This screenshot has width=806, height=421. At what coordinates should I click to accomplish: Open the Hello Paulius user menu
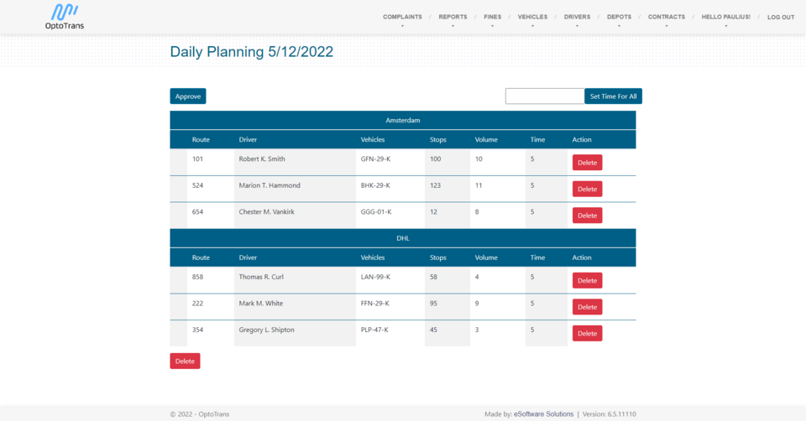coord(725,18)
